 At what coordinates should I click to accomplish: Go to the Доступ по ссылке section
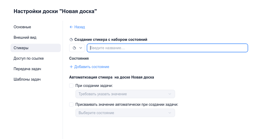pyautogui.click(x=29, y=58)
